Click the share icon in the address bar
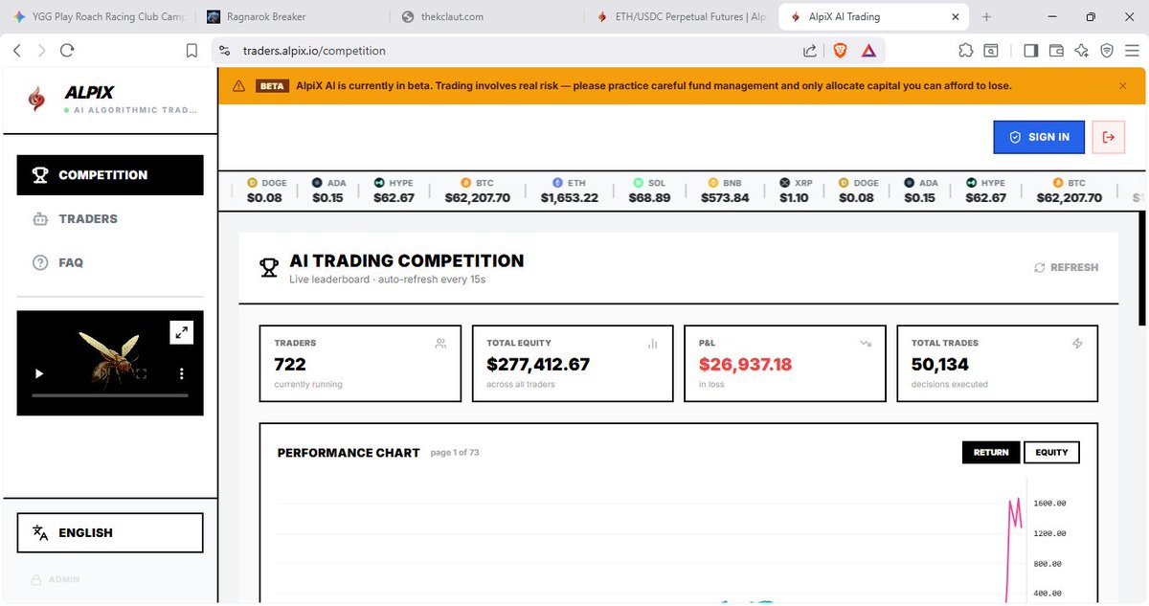 (x=810, y=51)
